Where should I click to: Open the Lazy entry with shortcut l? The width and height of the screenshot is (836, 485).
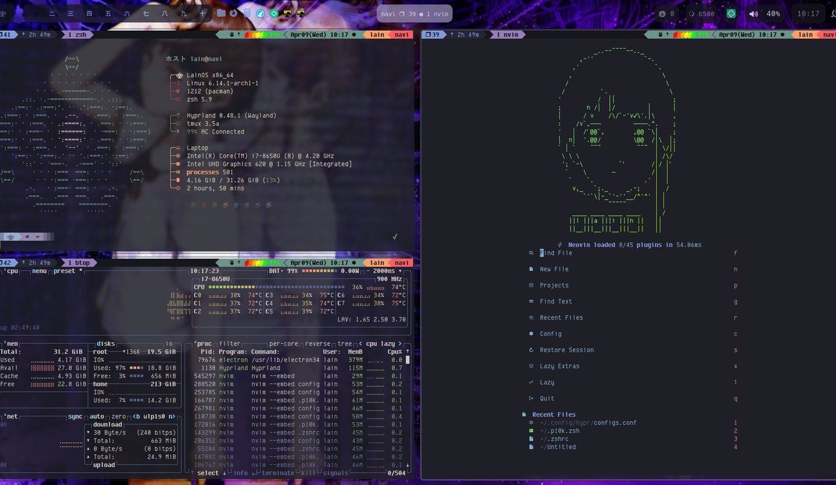pos(633,383)
